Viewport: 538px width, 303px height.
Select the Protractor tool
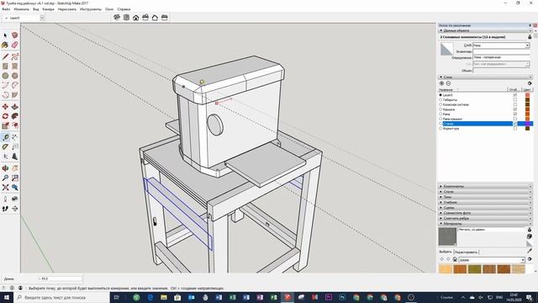click(5, 147)
